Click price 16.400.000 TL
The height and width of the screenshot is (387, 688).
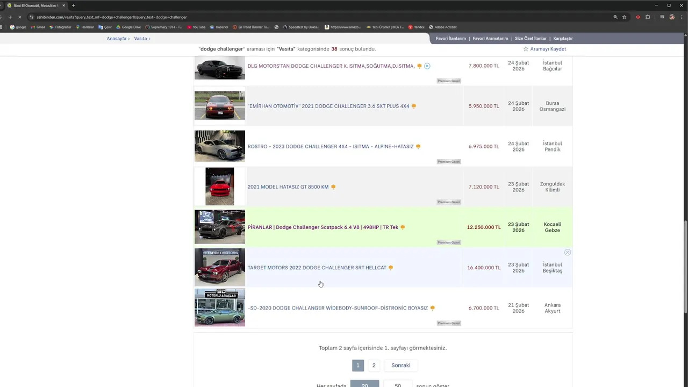[484, 268]
